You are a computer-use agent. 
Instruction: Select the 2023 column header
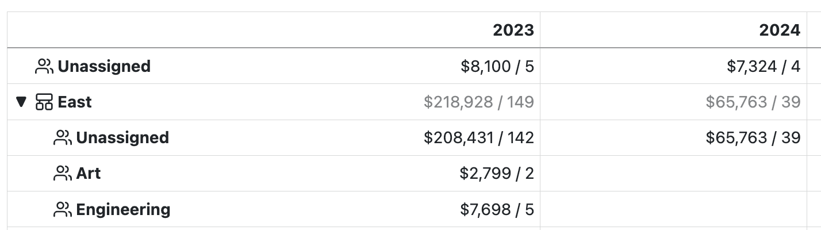[513, 30]
